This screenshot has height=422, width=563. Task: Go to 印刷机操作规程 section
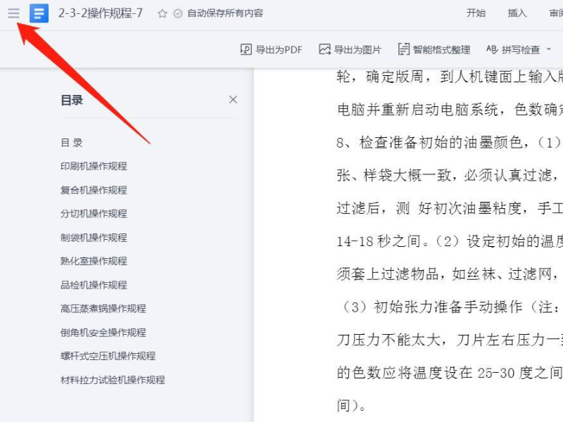tap(94, 166)
